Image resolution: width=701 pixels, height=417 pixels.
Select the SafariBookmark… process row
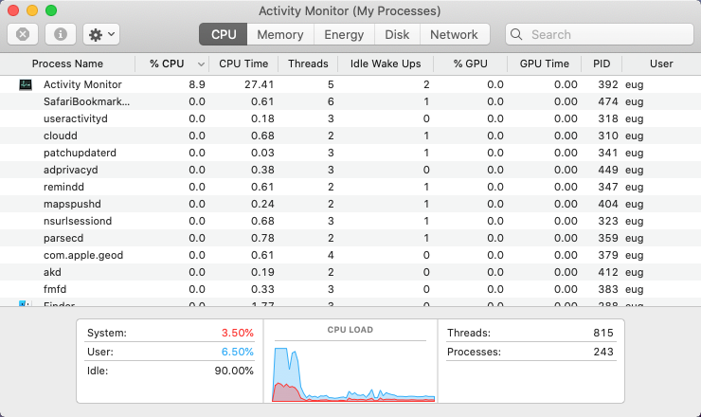click(350, 101)
